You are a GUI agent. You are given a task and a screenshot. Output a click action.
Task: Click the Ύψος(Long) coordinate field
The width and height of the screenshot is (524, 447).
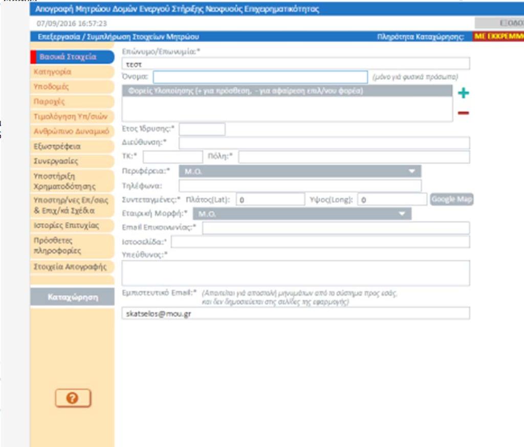coord(392,199)
